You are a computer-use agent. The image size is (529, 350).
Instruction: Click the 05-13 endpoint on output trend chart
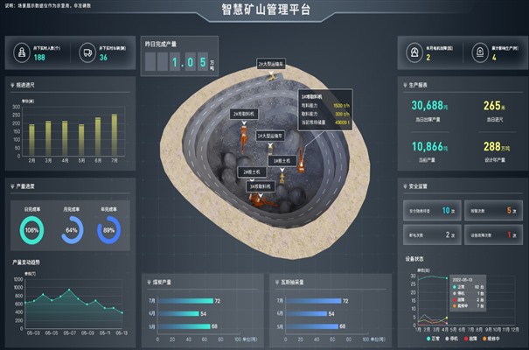click(x=122, y=312)
